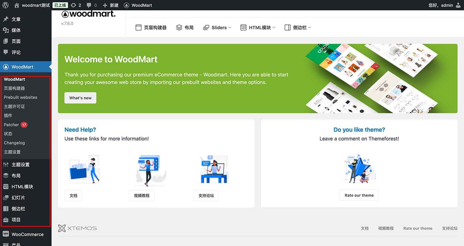Click the woodmart logo in the header

click(x=88, y=14)
